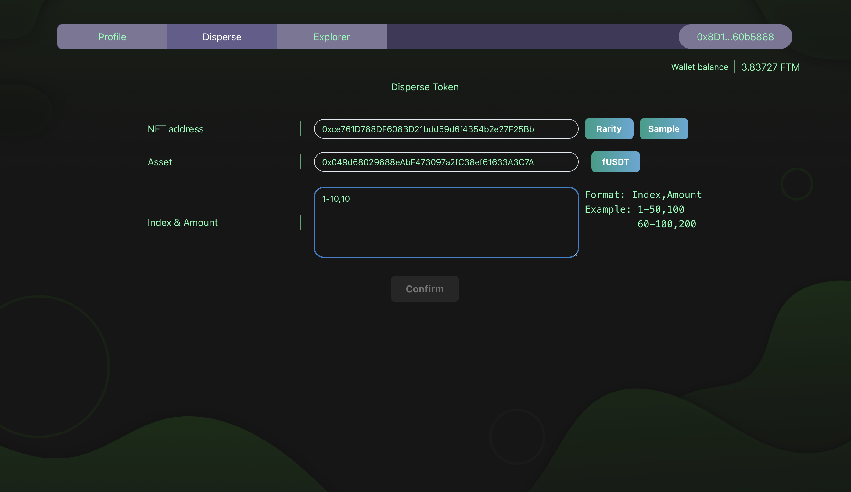Click the Format: Index,Amount hint text

tap(643, 195)
